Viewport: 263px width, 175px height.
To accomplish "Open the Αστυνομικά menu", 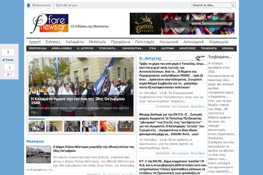I will coord(193,42).
